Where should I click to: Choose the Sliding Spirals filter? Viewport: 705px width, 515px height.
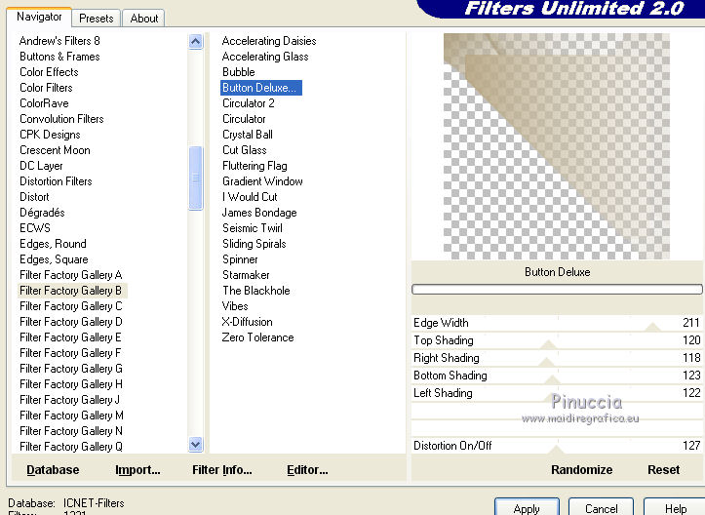255,244
